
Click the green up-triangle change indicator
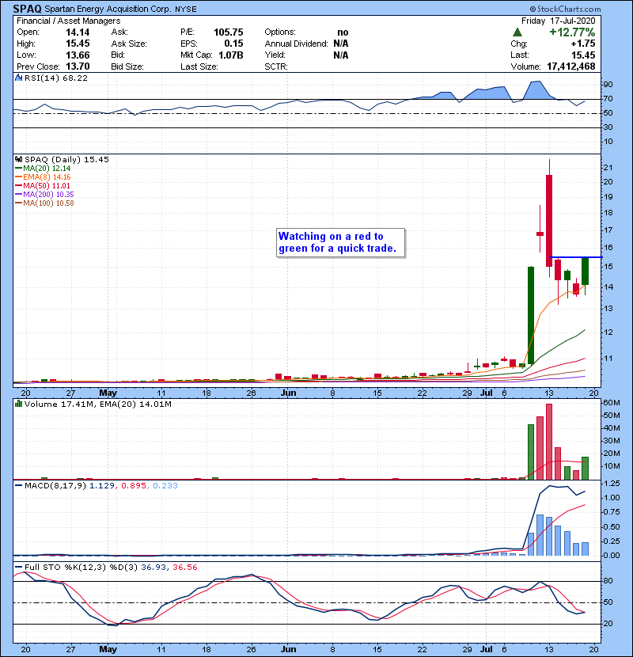(x=517, y=32)
